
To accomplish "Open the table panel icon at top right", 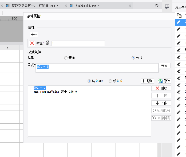I will tap(167, 7).
